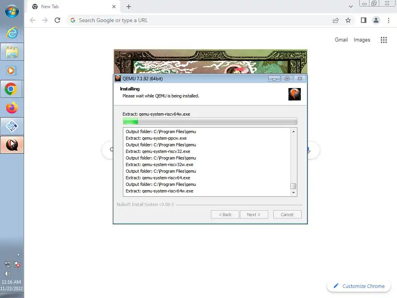Open a new Chrome tab
The width and height of the screenshot is (397, 298).
coord(129,7)
